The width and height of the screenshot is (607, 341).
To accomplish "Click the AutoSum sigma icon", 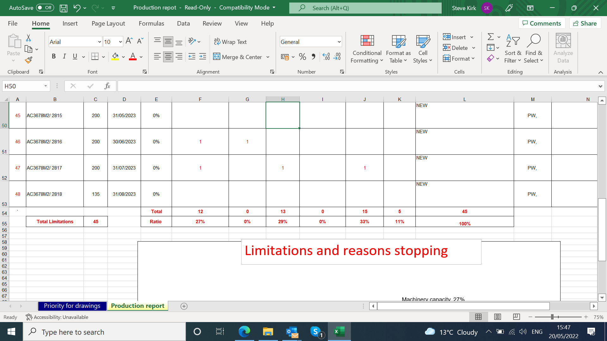I will tap(490, 37).
